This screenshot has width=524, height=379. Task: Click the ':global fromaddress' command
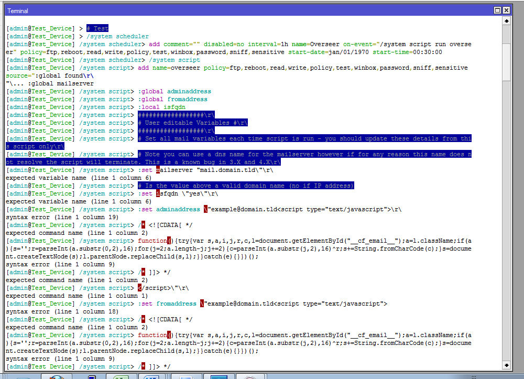pyautogui.click(x=172, y=99)
